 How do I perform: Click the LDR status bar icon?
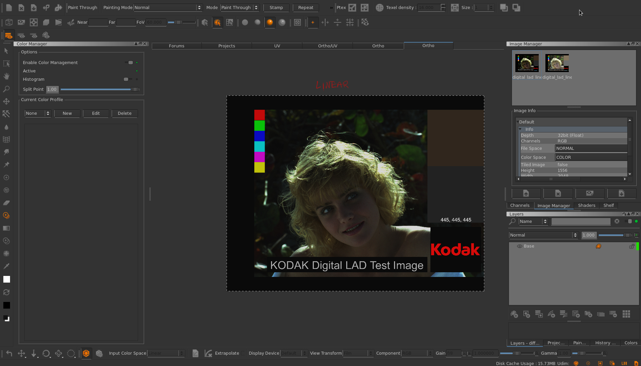pos(624,363)
